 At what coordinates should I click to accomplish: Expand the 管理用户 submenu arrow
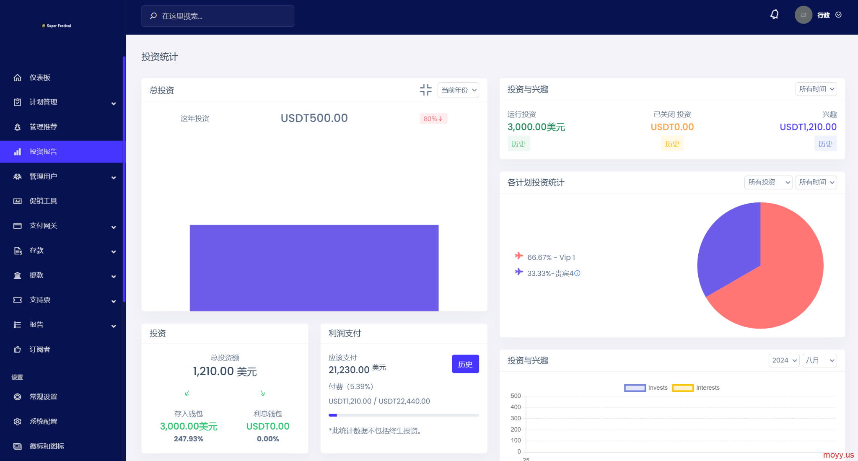tap(114, 178)
